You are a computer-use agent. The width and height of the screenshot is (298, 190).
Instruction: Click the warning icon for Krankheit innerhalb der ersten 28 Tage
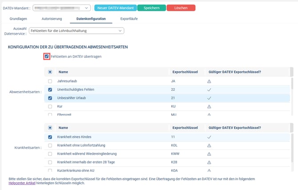(209, 162)
